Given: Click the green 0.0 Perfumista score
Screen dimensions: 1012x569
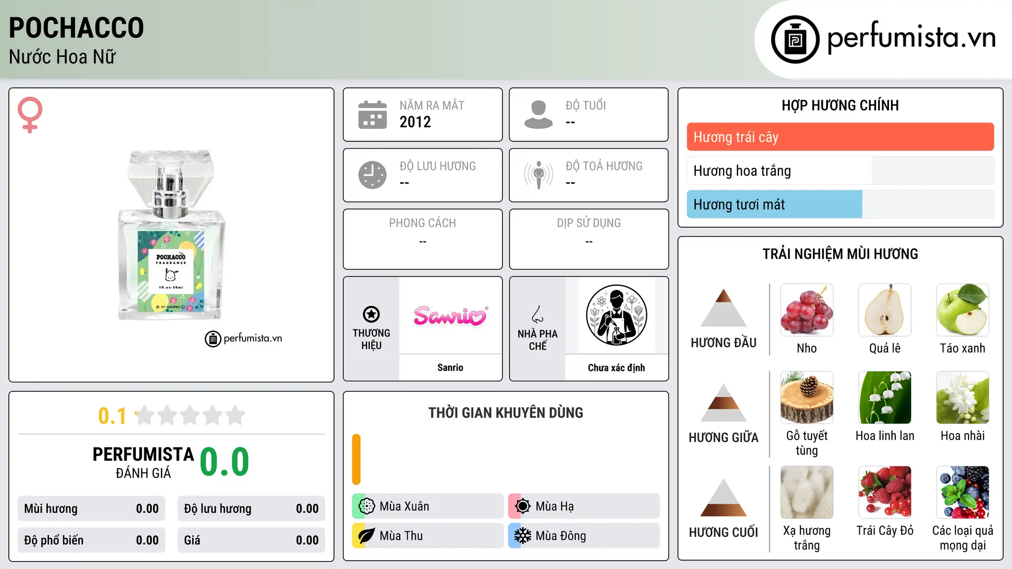Looking at the screenshot, I should click(224, 461).
